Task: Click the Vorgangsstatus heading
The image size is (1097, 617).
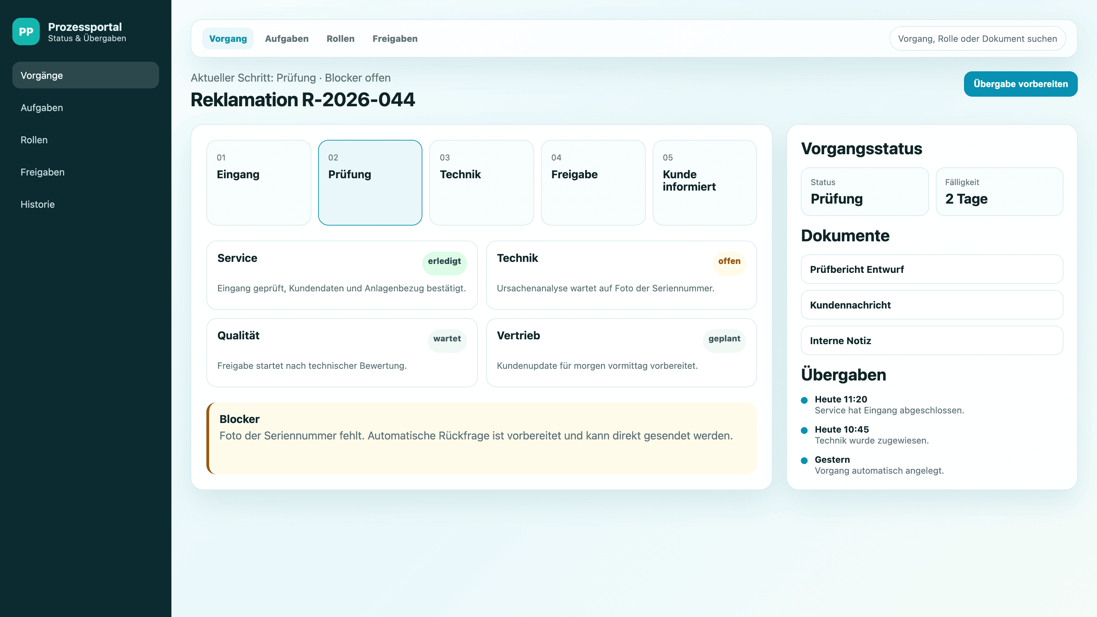Action: pos(861,149)
